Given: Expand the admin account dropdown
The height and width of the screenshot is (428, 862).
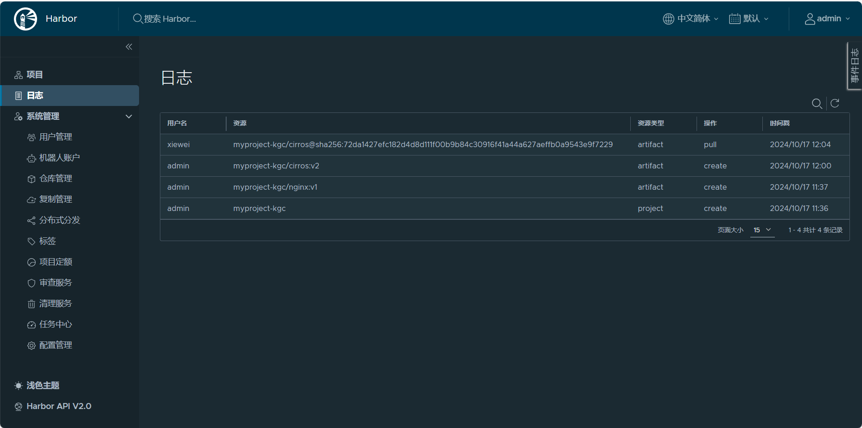Looking at the screenshot, I should pos(829,19).
